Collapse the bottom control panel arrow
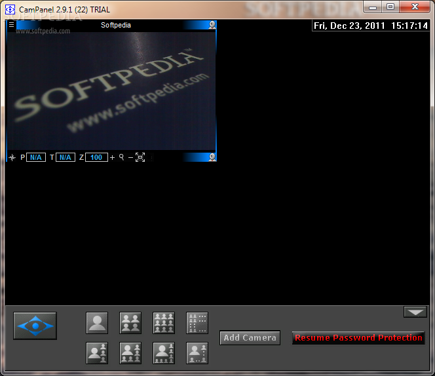435x376 pixels. (415, 312)
